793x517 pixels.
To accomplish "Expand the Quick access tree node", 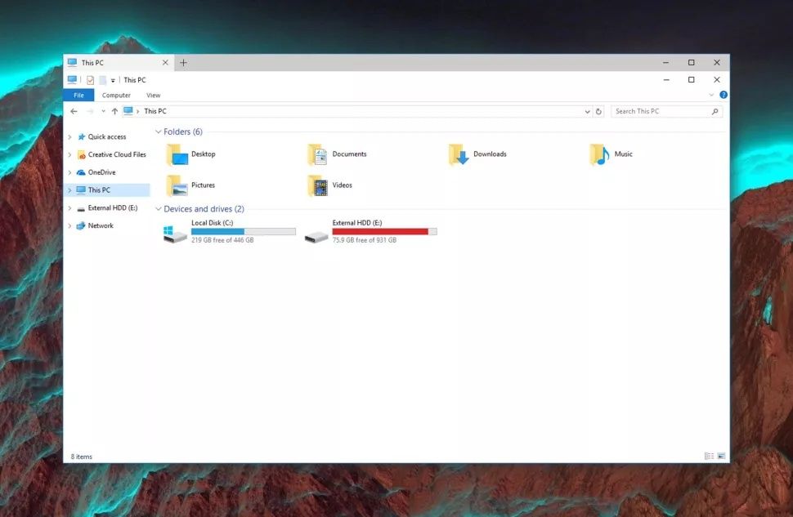I will [x=69, y=137].
